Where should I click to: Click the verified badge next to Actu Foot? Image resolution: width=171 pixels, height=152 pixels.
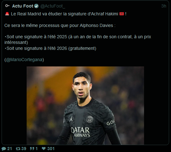pos(36,6)
